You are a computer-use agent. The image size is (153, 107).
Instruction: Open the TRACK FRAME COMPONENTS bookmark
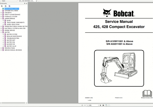point(16,23)
